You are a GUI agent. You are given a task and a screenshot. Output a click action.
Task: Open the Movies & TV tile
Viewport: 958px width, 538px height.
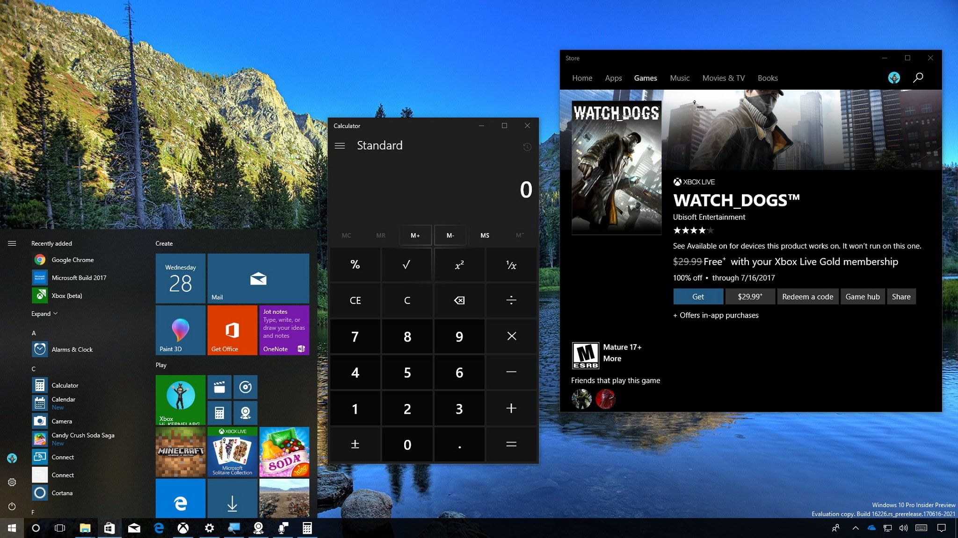(x=219, y=387)
